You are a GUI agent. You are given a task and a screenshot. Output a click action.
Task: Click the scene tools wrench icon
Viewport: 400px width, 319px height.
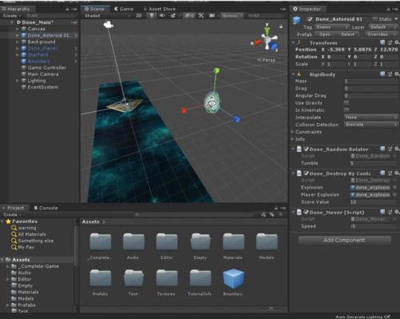pyautogui.click(x=201, y=16)
